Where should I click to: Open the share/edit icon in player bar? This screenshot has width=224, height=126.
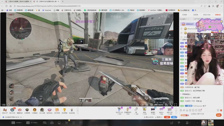tap(137, 105)
